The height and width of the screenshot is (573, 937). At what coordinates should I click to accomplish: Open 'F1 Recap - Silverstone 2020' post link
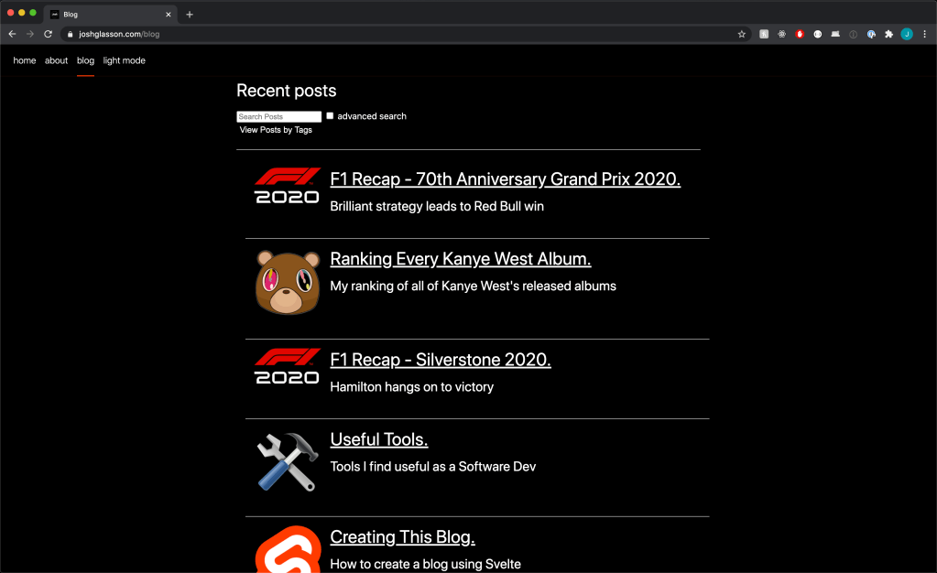440,360
